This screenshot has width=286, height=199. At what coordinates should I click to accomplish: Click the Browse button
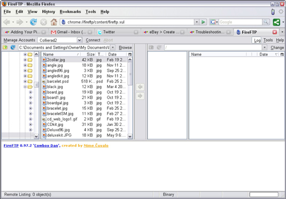(125, 47)
